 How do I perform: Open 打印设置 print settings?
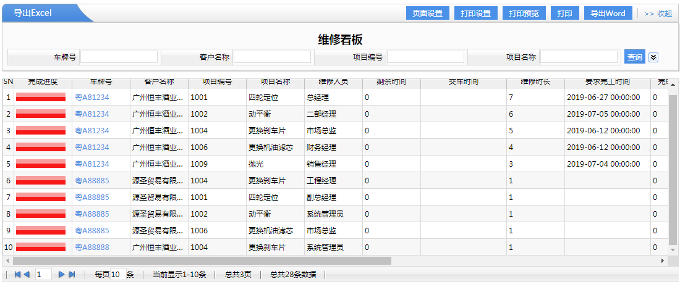[475, 13]
